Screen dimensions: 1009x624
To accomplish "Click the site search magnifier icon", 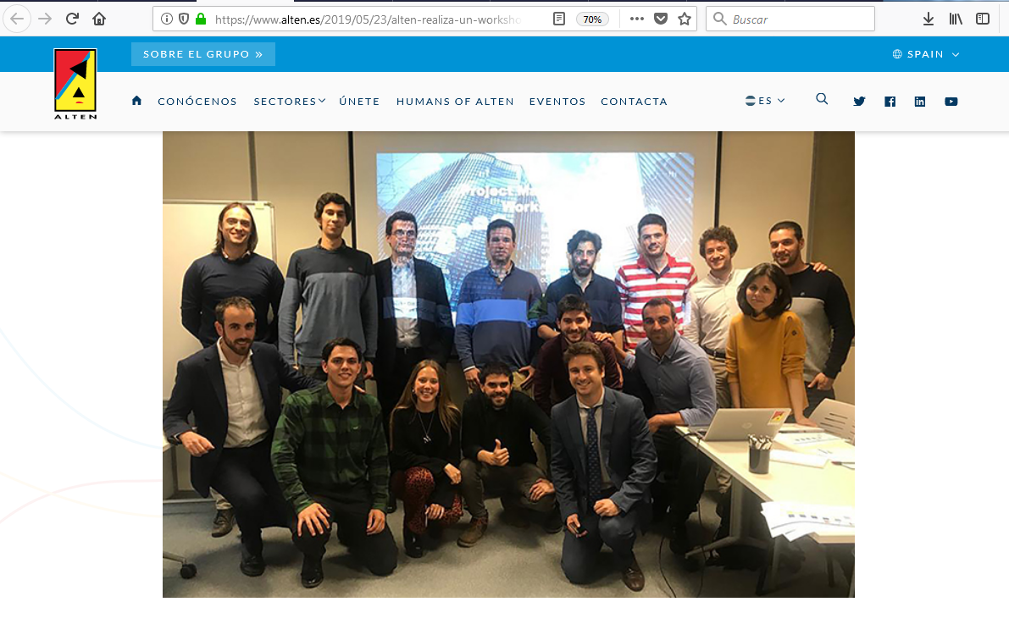I will [822, 99].
